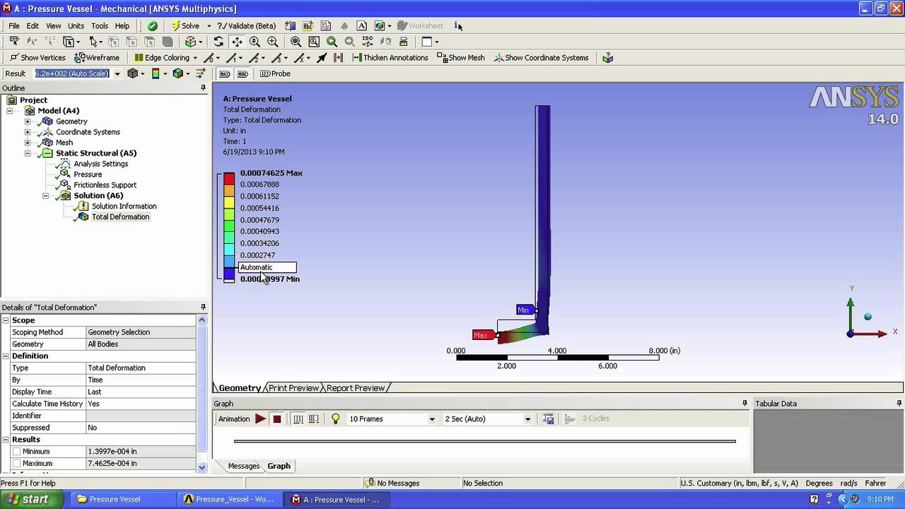Toggle Show Coordinate Systems
905x509 pixels.
pyautogui.click(x=542, y=58)
